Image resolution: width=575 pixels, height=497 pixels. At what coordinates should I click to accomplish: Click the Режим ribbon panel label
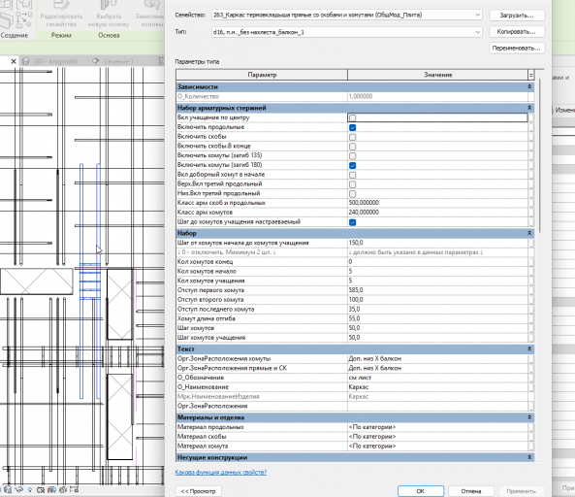(61, 35)
